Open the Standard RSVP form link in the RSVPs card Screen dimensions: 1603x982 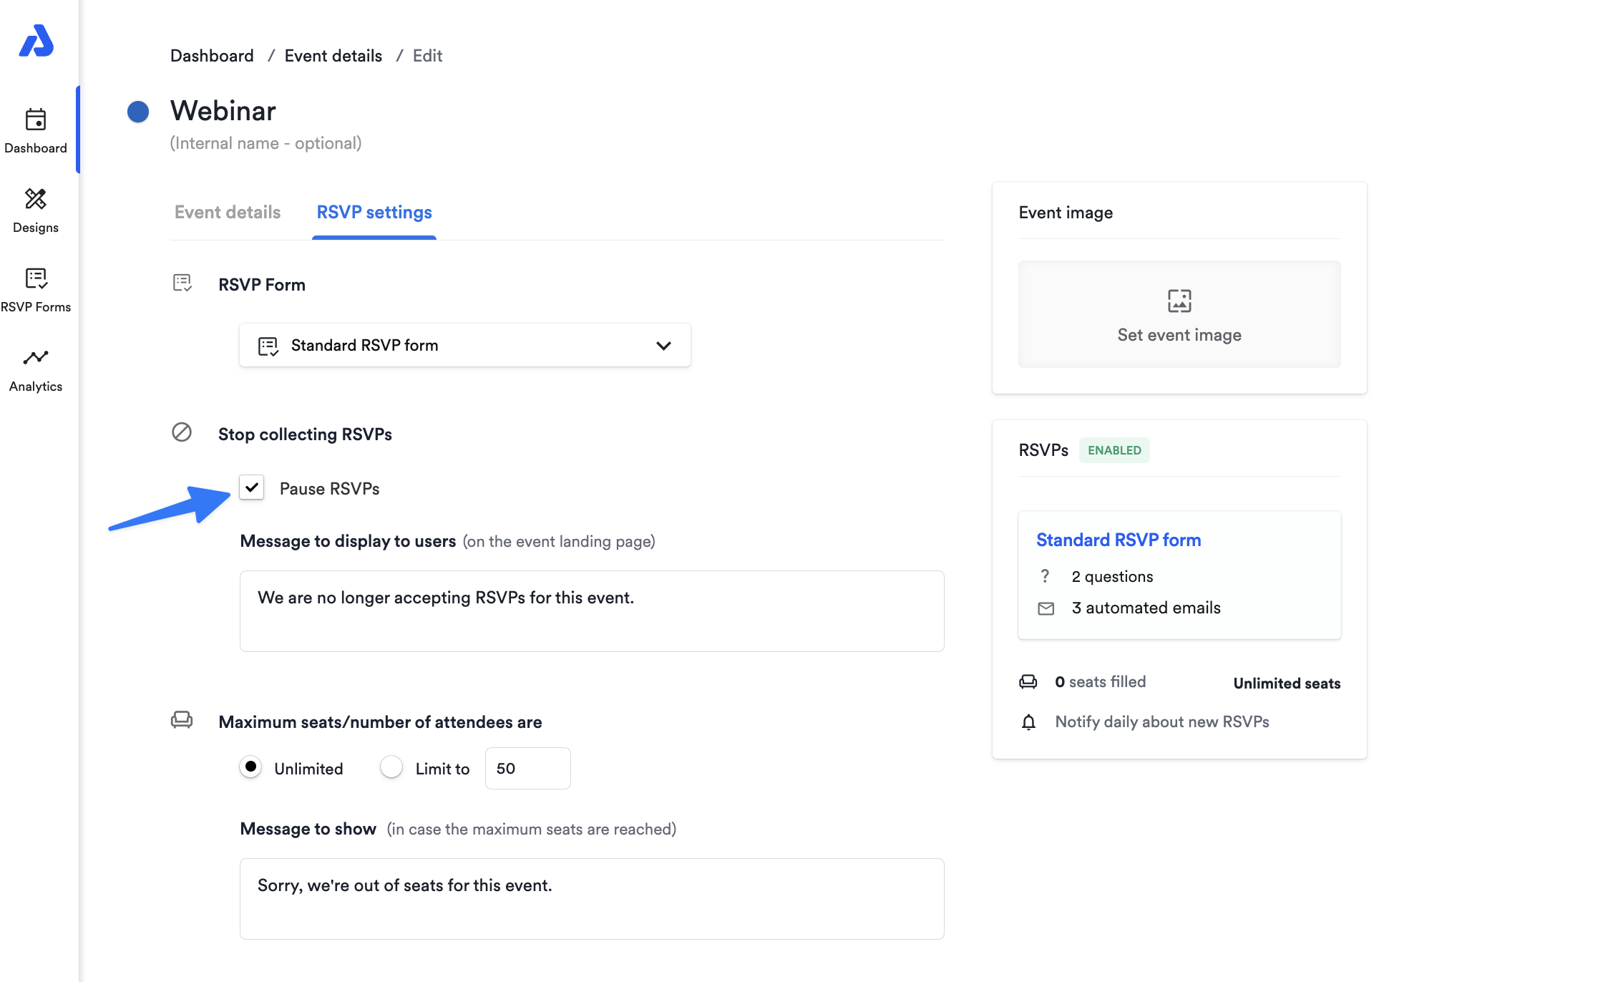coord(1119,540)
